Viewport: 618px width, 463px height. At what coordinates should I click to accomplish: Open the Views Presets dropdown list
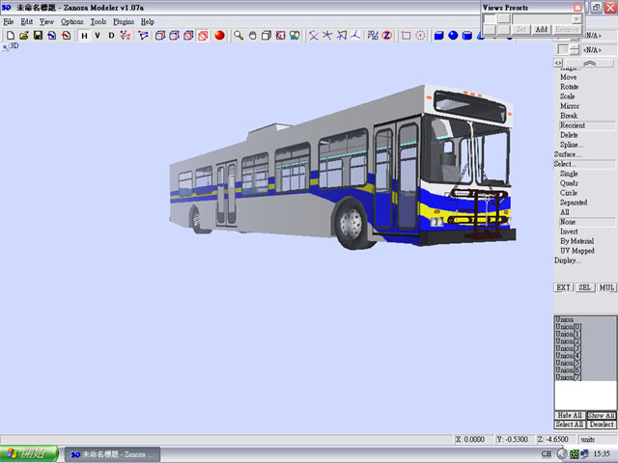click(576, 18)
